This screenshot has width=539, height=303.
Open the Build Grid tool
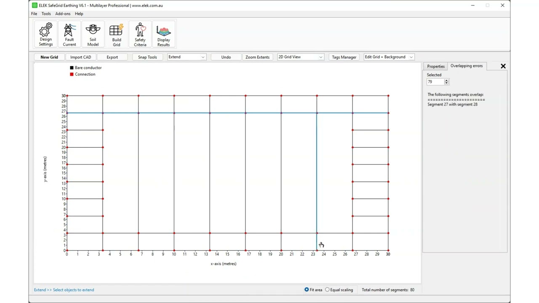[x=117, y=35]
